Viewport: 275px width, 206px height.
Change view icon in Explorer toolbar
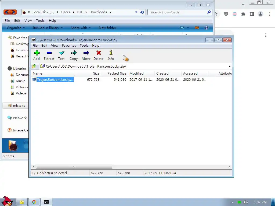[x=182, y=28]
